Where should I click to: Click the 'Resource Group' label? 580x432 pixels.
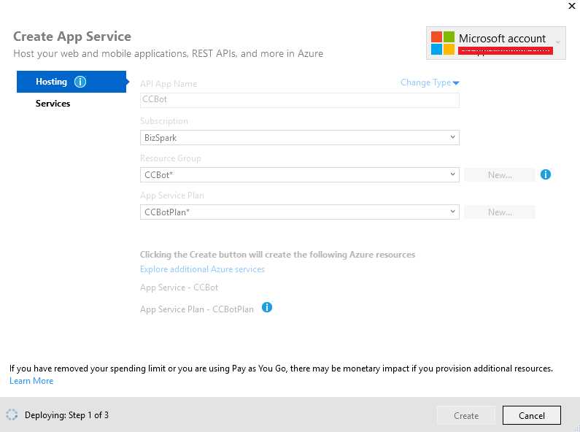coord(171,158)
